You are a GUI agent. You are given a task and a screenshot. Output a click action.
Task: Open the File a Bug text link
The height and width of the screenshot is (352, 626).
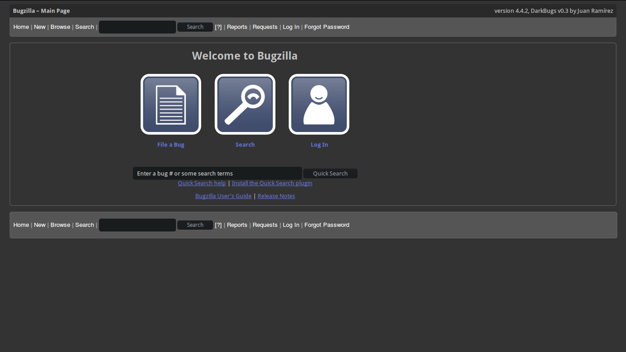coord(170,144)
